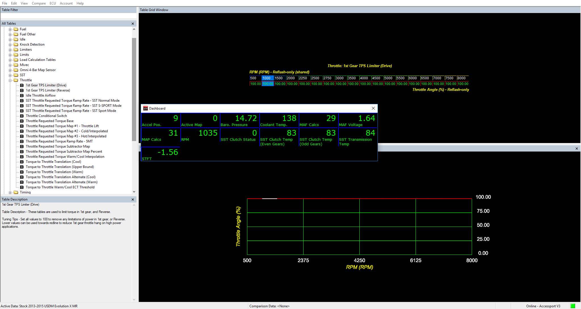
Task: Select Idle Throttle Airflow table icon
Action: point(22,95)
